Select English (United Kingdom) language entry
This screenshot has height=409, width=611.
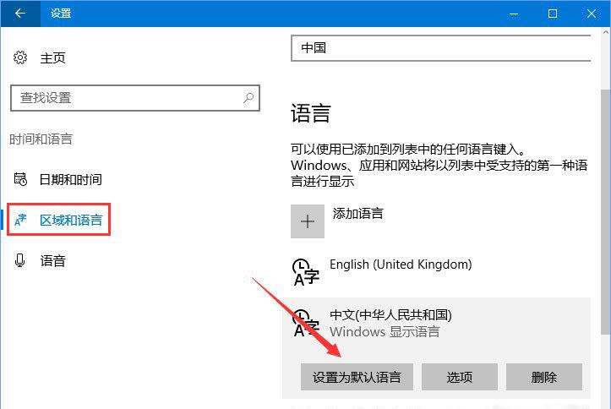(436, 272)
